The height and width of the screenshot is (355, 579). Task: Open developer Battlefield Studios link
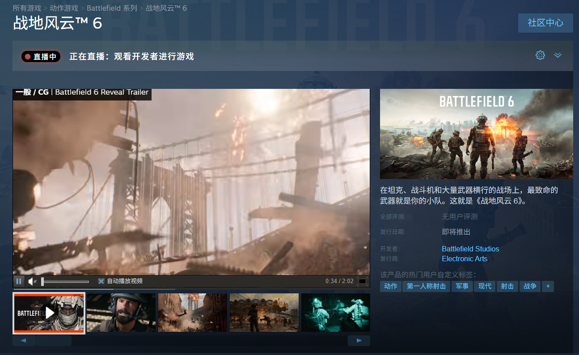point(470,249)
